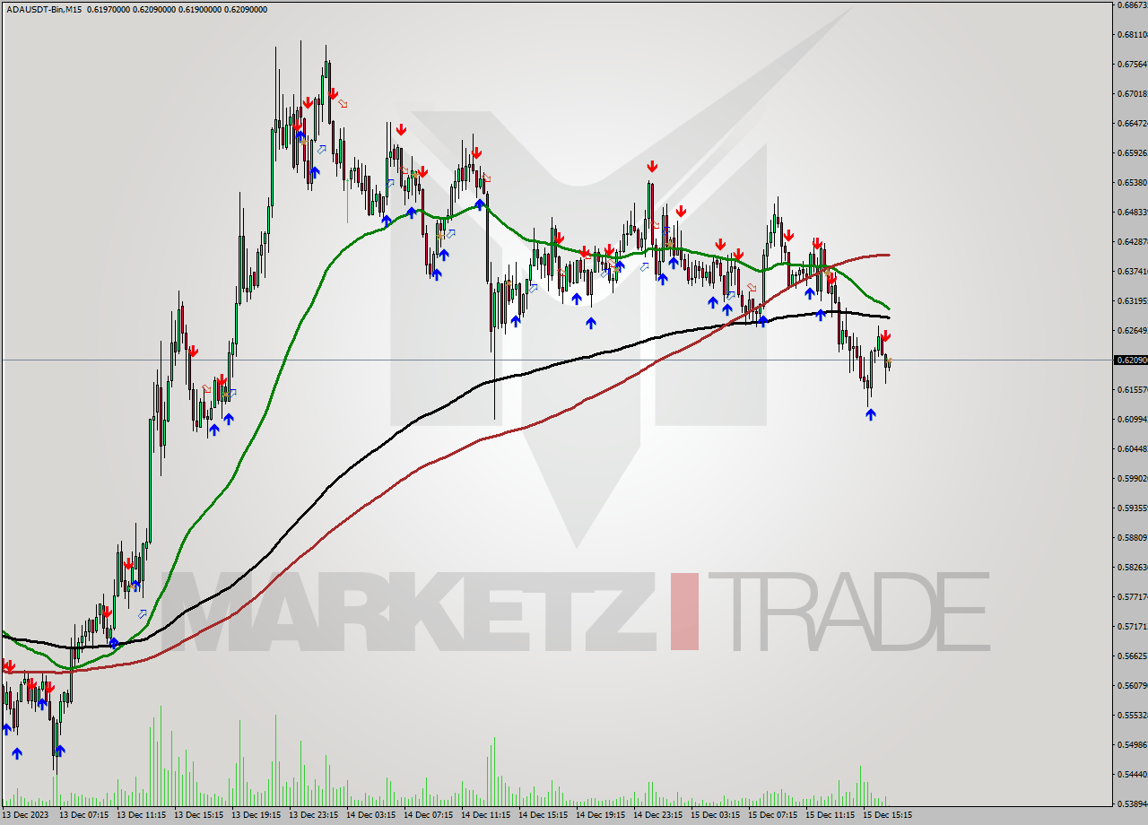Click the price axis label 0.5771
This screenshot has width=1148, height=825.
pos(1133,596)
